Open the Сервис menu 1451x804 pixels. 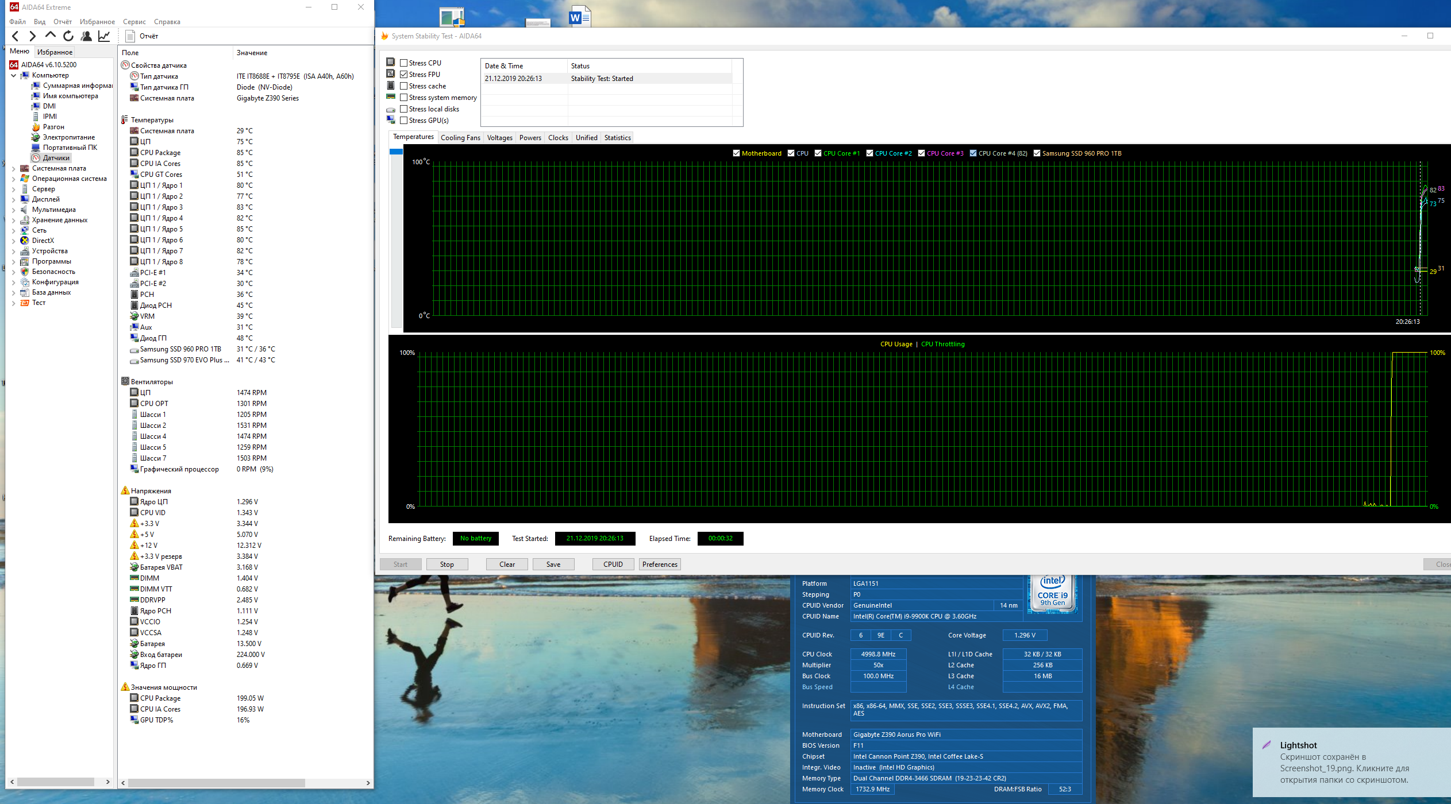(x=134, y=22)
